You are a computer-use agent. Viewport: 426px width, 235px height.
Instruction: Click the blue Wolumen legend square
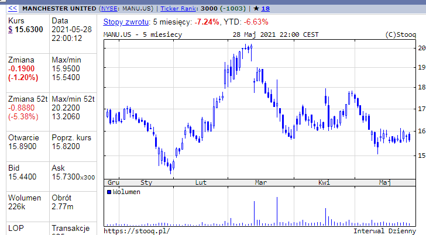109,192
